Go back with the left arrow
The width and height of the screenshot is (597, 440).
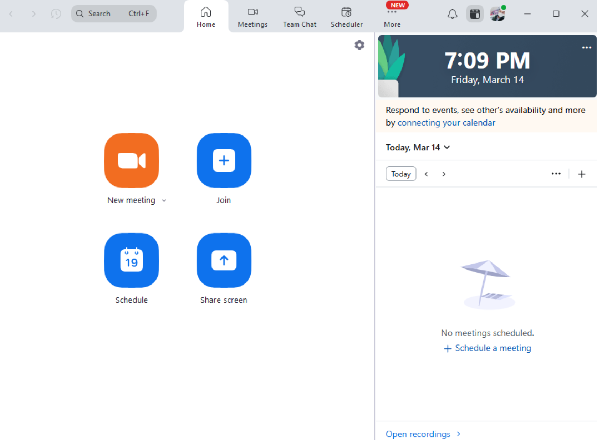pos(11,14)
